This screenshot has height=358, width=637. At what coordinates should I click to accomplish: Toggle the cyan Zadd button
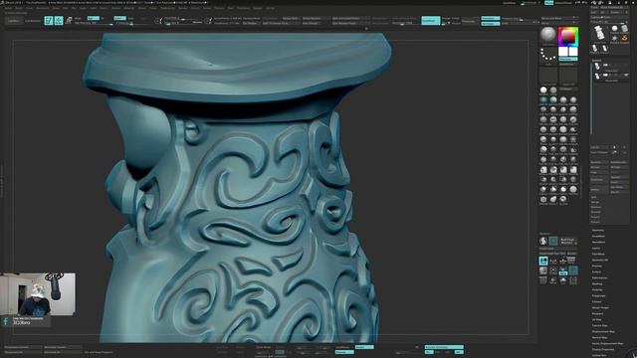tap(119, 18)
